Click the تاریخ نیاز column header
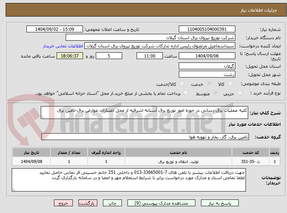 pyautogui.click(x=31, y=152)
